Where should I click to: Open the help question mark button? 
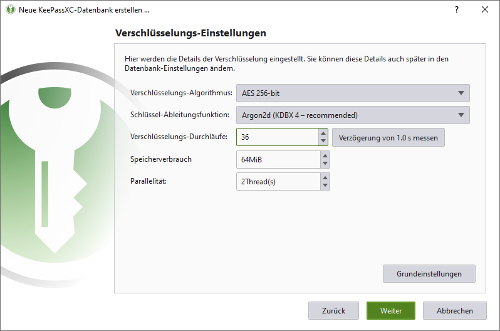coord(457,9)
